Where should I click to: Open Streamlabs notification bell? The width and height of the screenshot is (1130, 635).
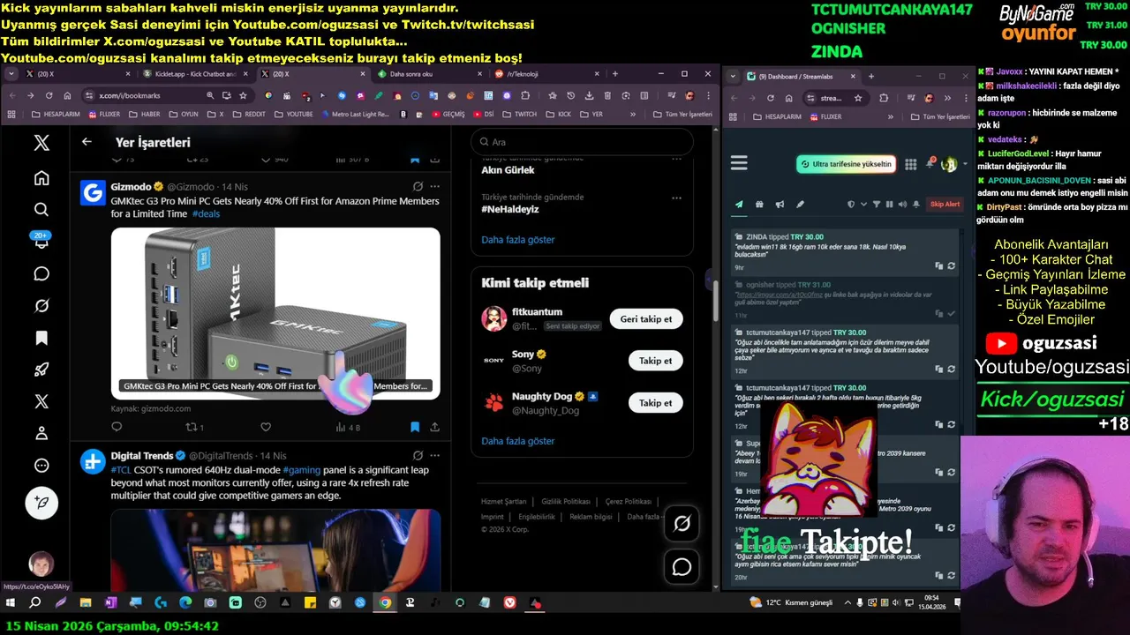(x=930, y=163)
